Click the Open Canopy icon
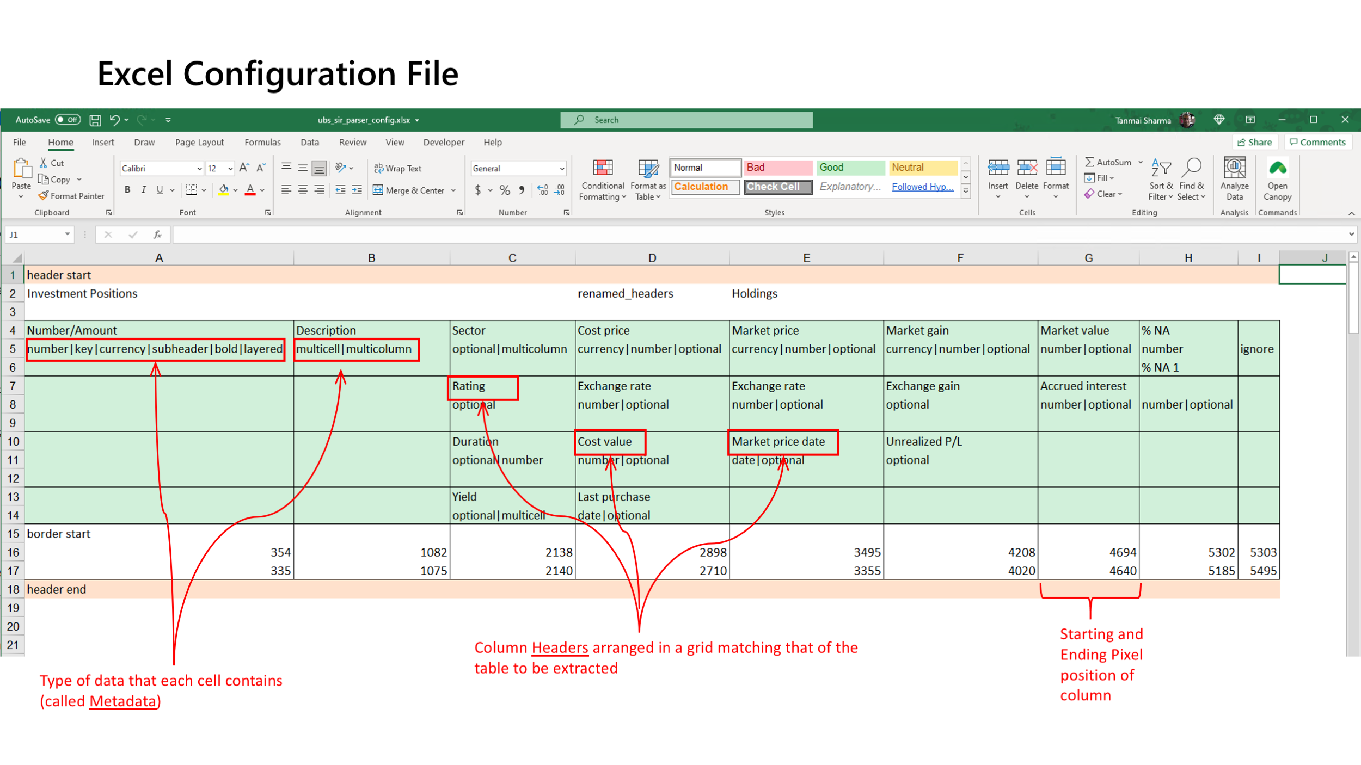 (x=1277, y=168)
